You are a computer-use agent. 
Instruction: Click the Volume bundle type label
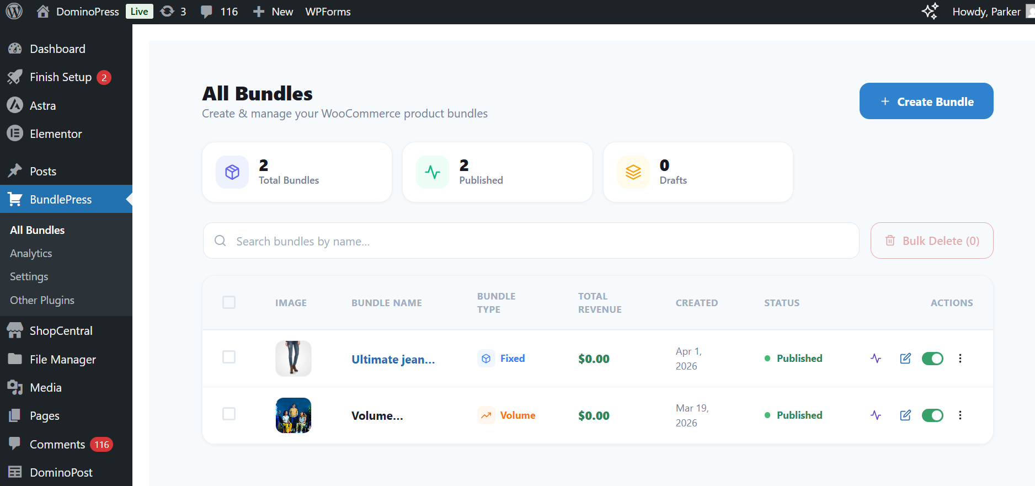point(517,415)
